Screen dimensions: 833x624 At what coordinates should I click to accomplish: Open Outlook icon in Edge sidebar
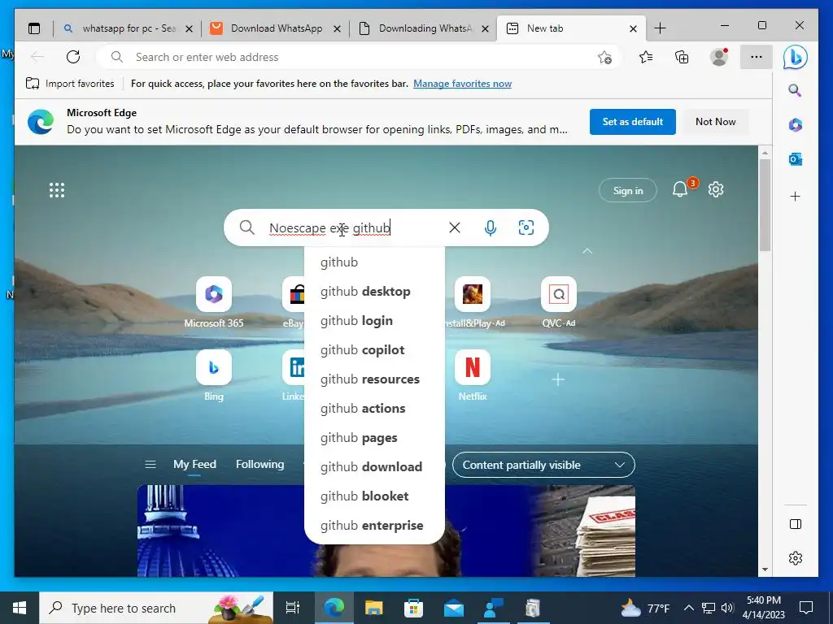[x=796, y=159]
